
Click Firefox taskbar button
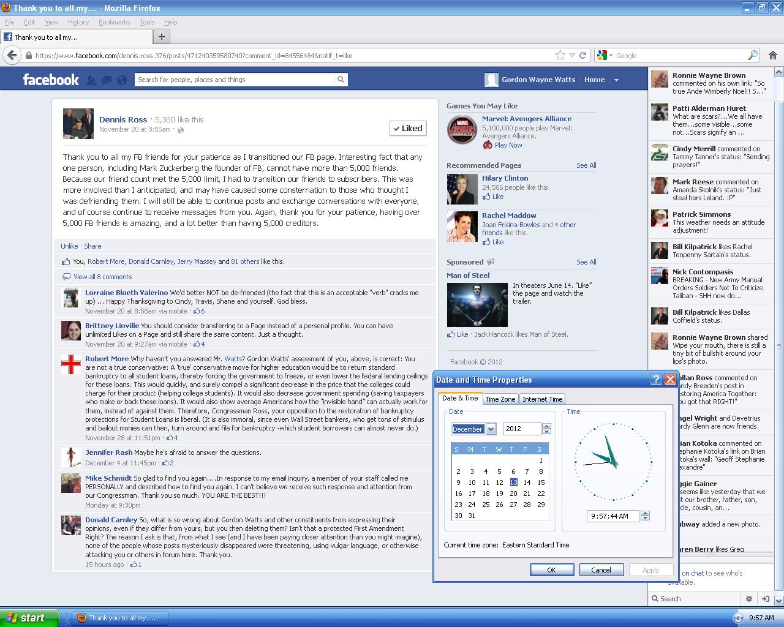(x=119, y=618)
